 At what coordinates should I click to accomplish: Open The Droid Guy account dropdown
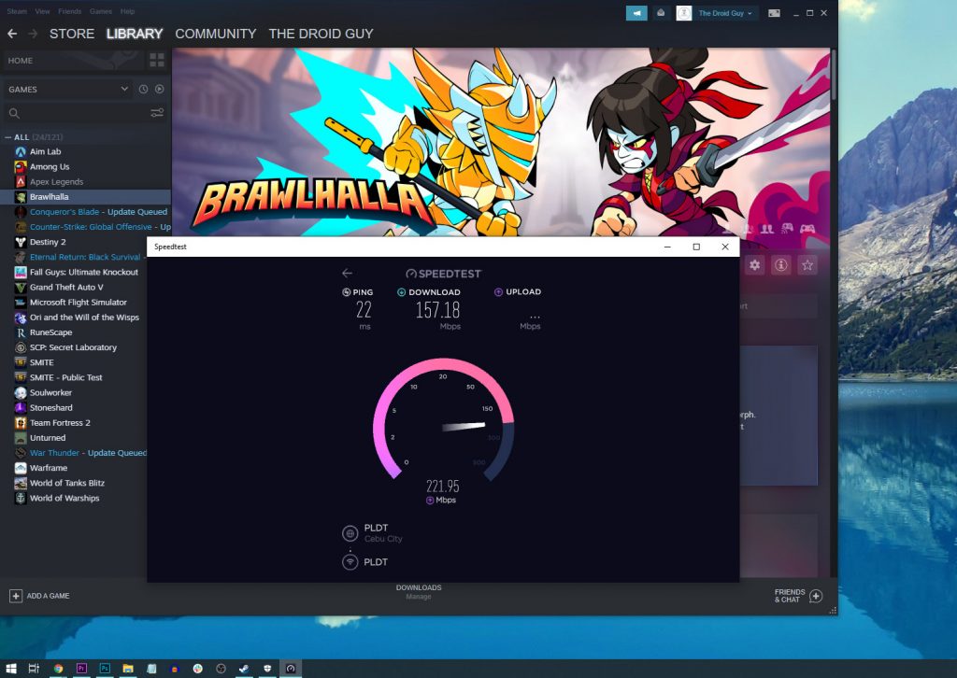tap(724, 13)
